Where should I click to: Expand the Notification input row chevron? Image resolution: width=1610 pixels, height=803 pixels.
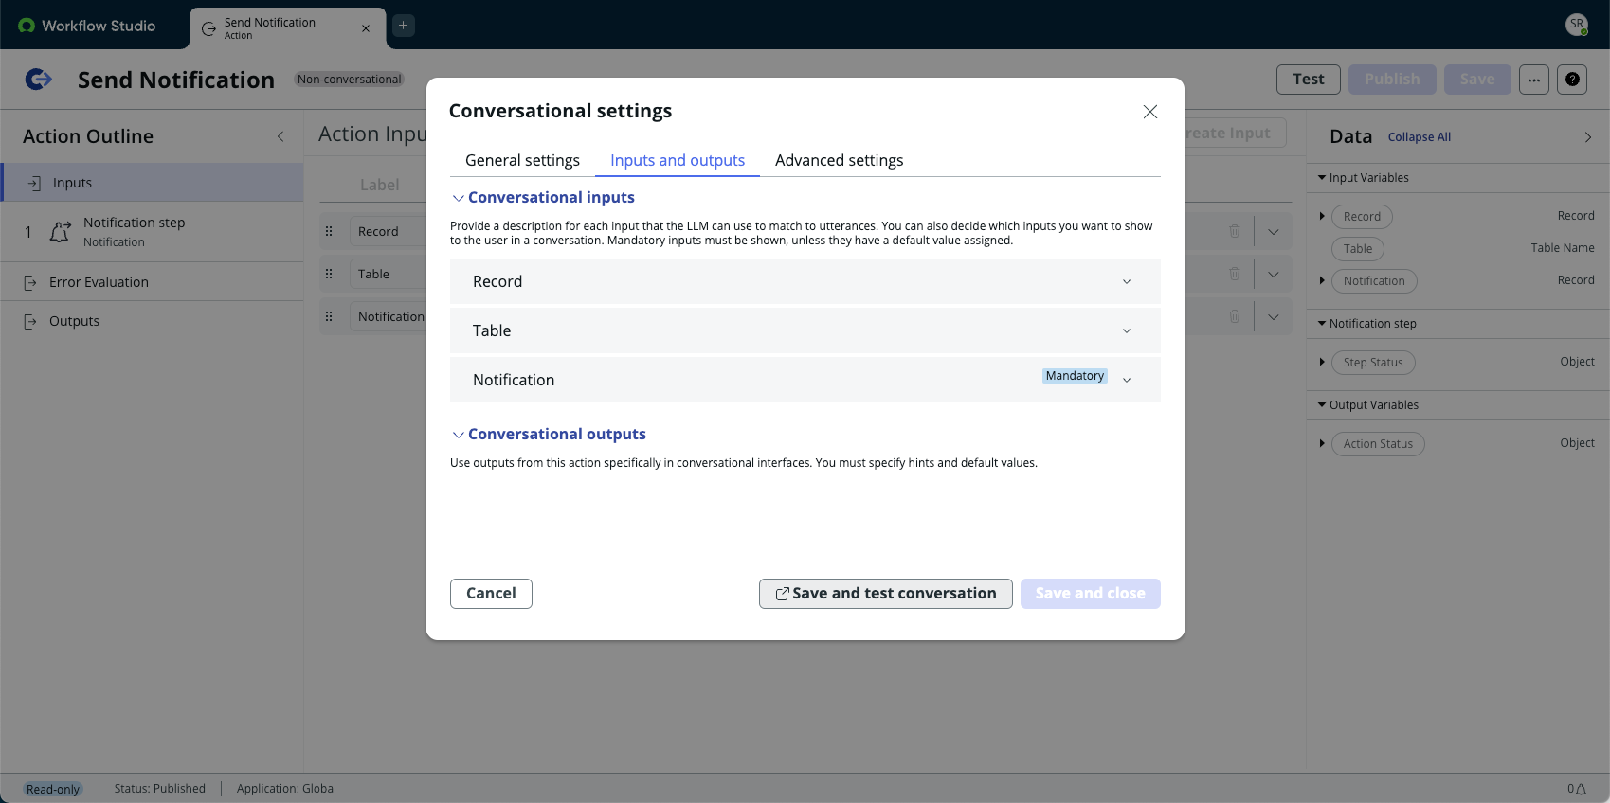point(1274,317)
